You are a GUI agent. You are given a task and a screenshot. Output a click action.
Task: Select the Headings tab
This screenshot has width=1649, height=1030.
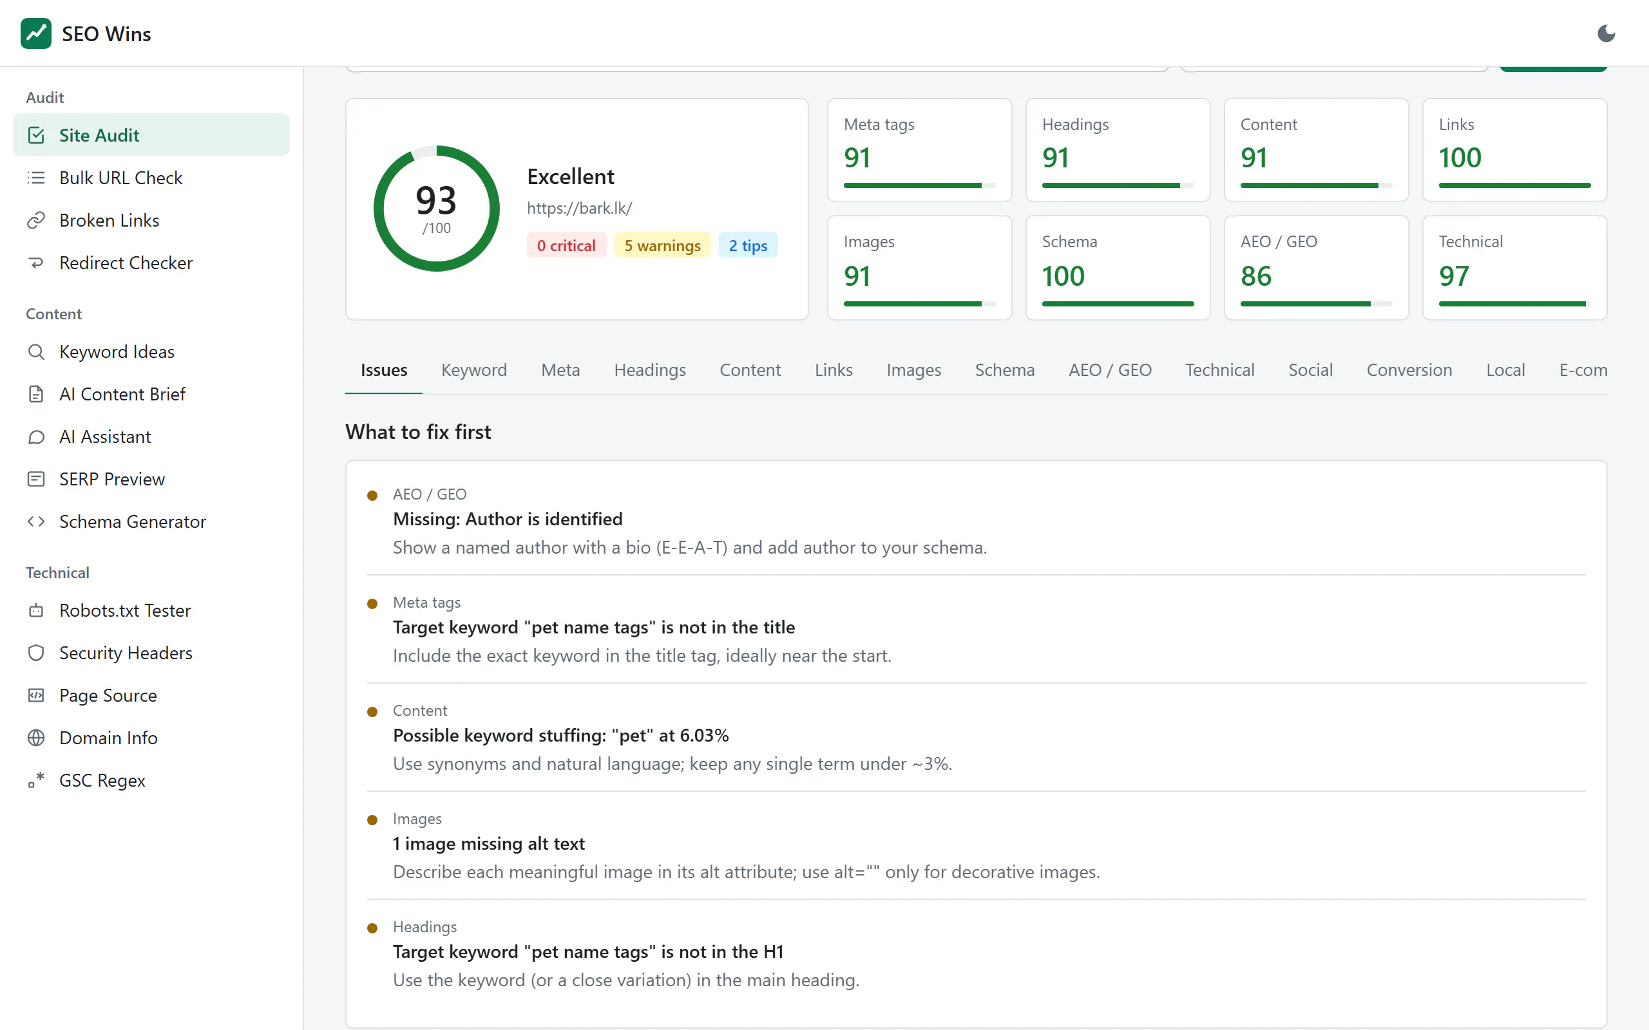(650, 370)
